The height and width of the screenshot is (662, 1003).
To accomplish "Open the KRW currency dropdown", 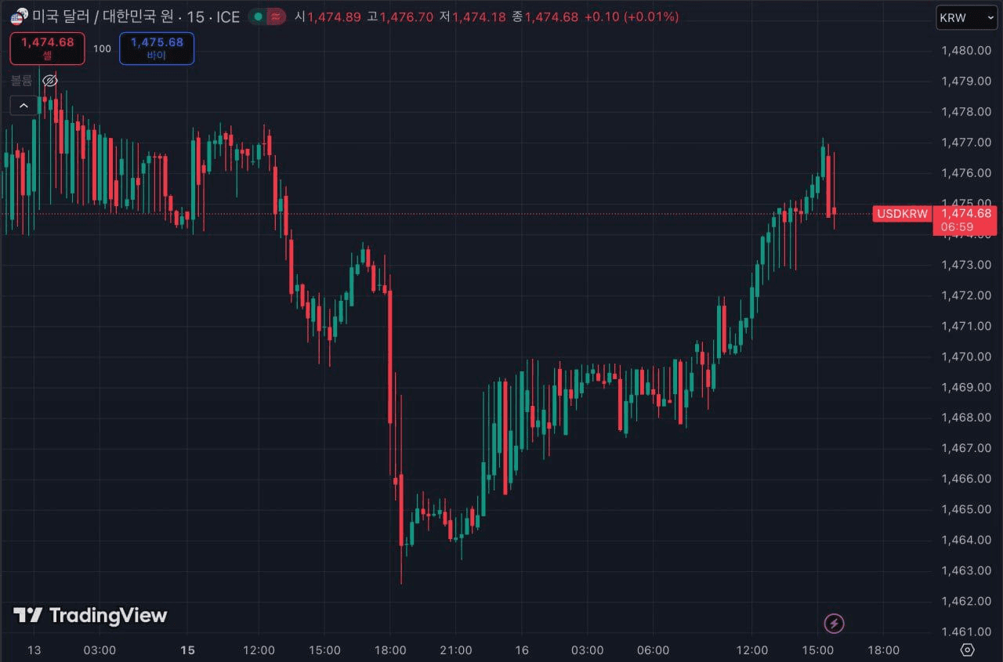I will point(966,17).
